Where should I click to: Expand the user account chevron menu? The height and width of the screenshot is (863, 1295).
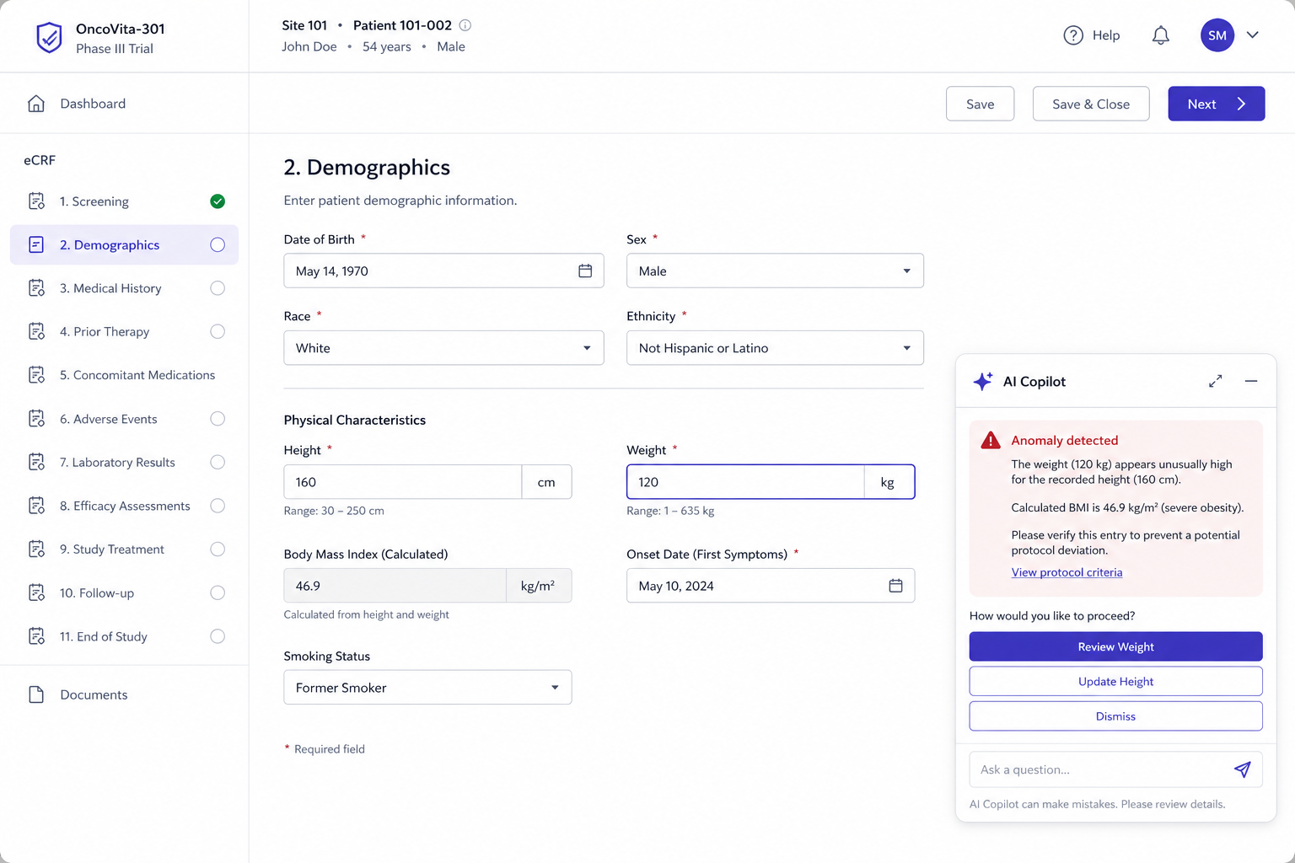(1253, 35)
